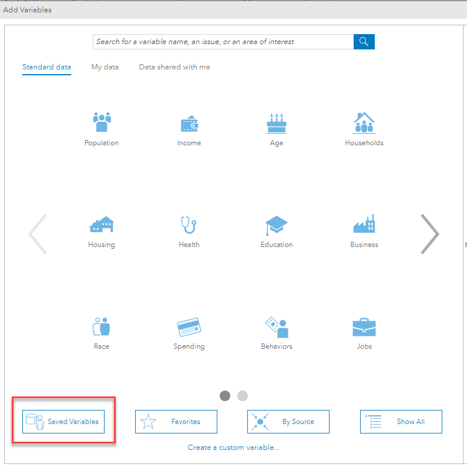The height and width of the screenshot is (467, 467).
Task: Go to previous category page arrow
Action: pos(38,234)
